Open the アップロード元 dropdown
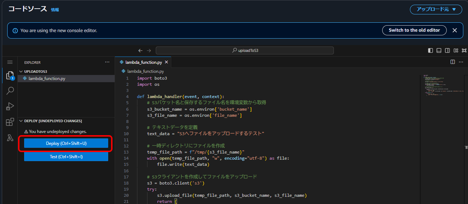 tap(436, 9)
